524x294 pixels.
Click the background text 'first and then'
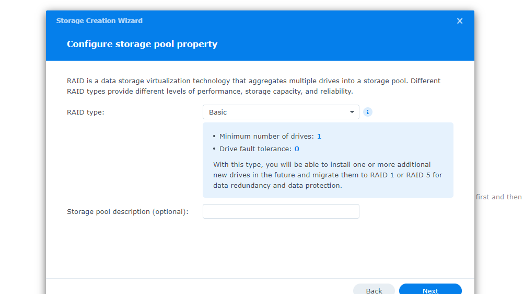(498, 197)
